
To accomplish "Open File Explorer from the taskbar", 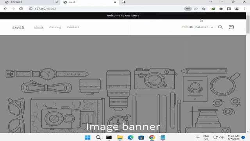I will tap(120, 137).
